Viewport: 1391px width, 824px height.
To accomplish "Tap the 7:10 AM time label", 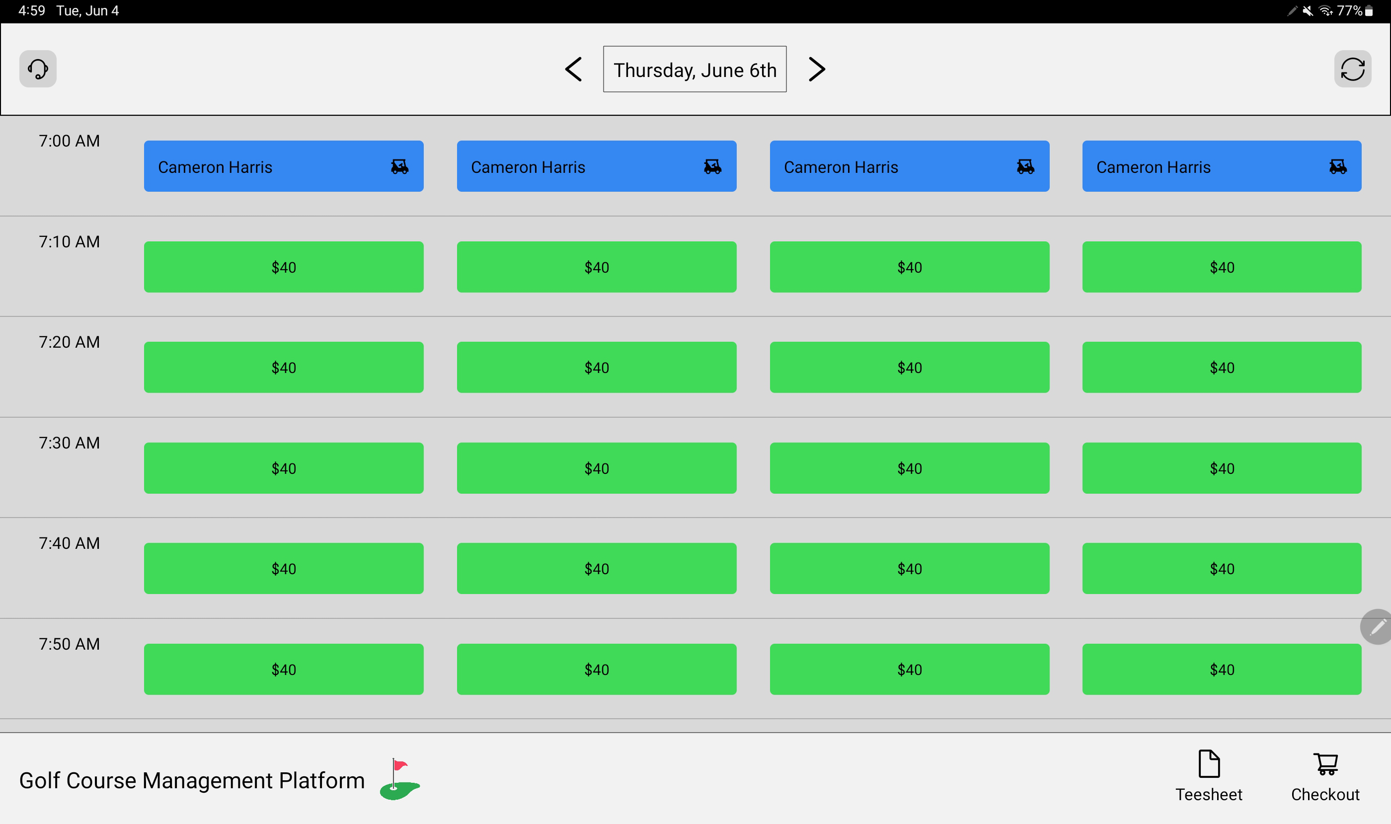I will coord(70,242).
